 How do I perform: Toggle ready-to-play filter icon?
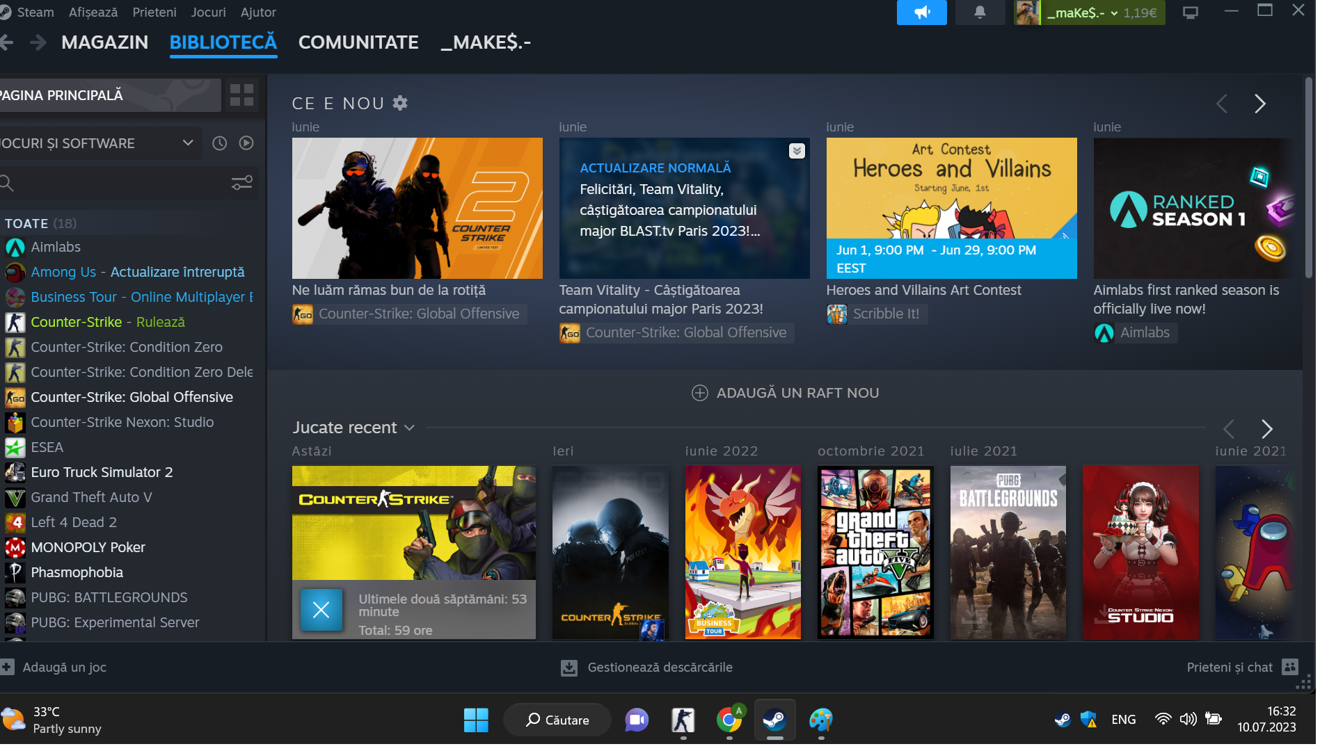(246, 143)
